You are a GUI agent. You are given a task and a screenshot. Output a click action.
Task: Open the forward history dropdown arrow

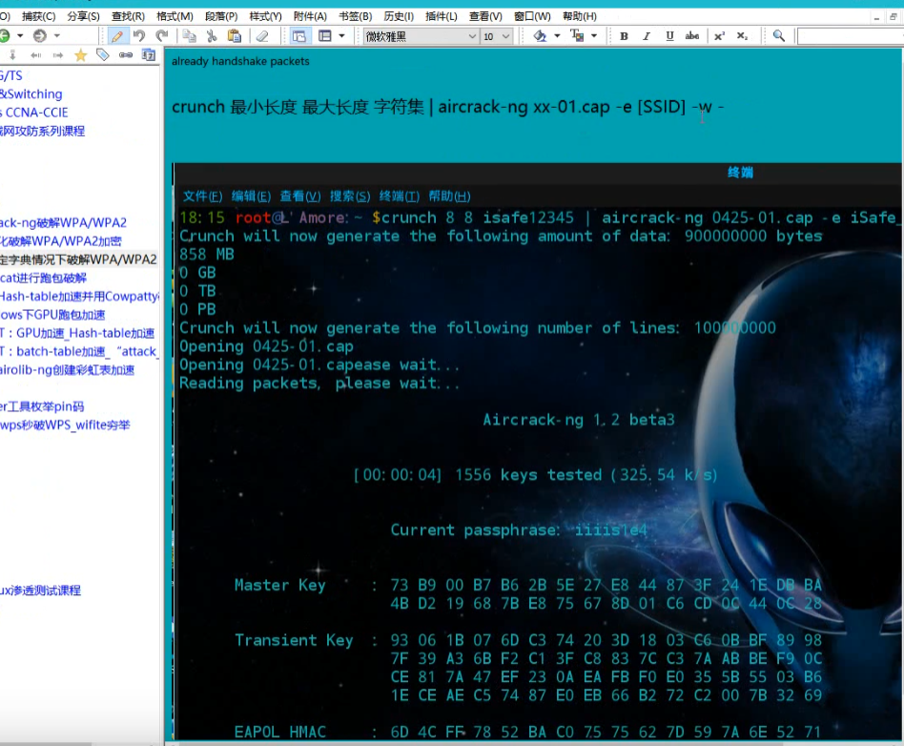56,35
